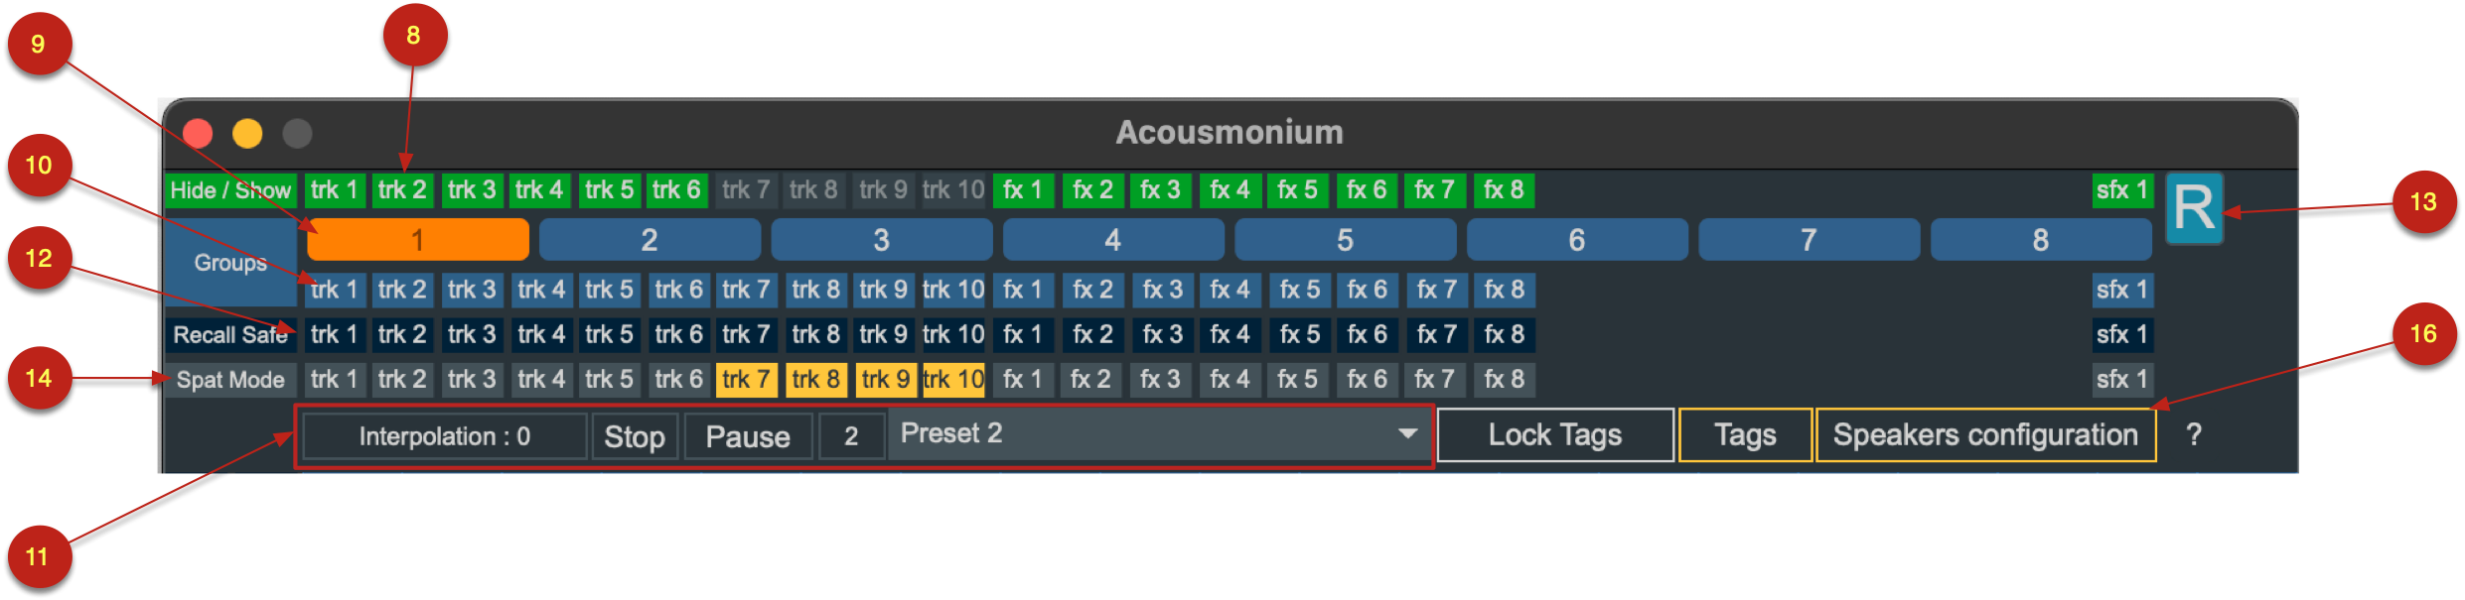Toggle yellow trk 10 in Spat Mode row
Screen dimensions: 2465x600
(953, 380)
